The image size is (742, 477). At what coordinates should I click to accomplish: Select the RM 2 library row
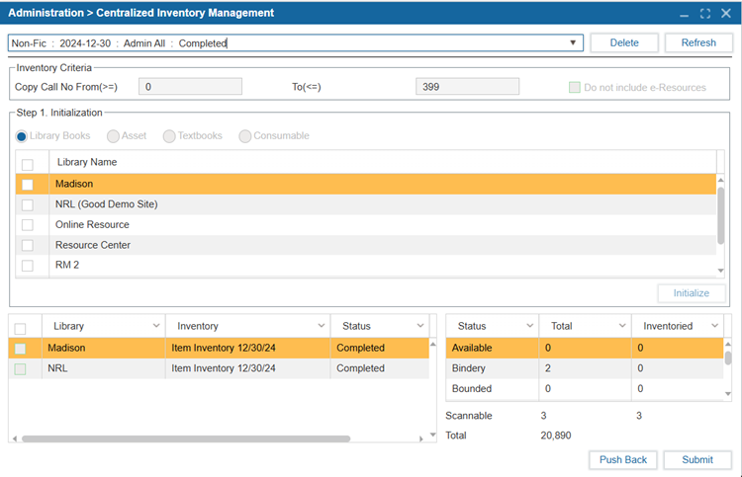click(x=366, y=266)
